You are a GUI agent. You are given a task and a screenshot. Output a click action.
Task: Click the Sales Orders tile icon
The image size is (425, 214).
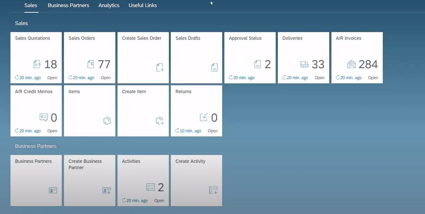(91, 64)
